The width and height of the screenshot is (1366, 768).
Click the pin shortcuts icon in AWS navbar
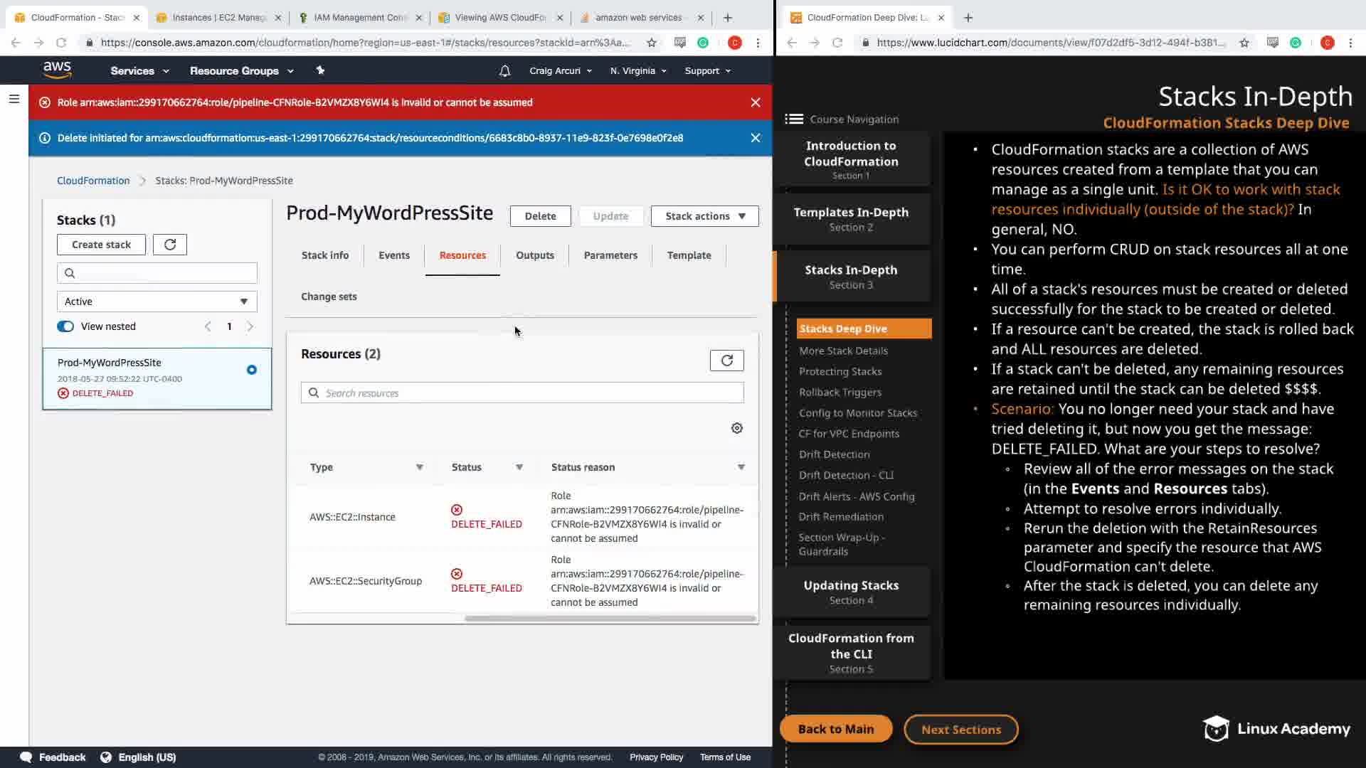point(320,70)
